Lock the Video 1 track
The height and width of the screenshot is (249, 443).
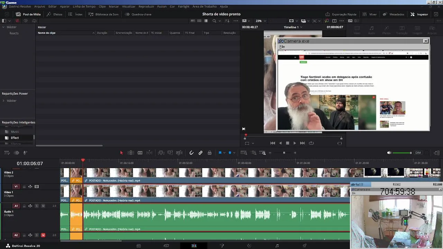pyautogui.click(x=24, y=187)
